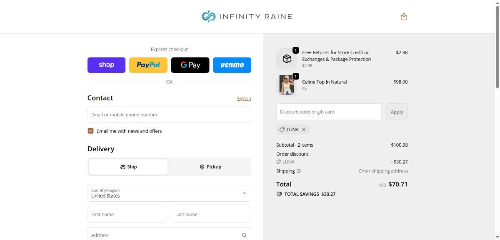Uncheck Email me with news and offers

pos(90,131)
